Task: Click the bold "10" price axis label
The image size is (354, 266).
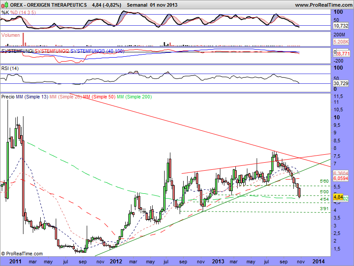Action: [x=337, y=117]
